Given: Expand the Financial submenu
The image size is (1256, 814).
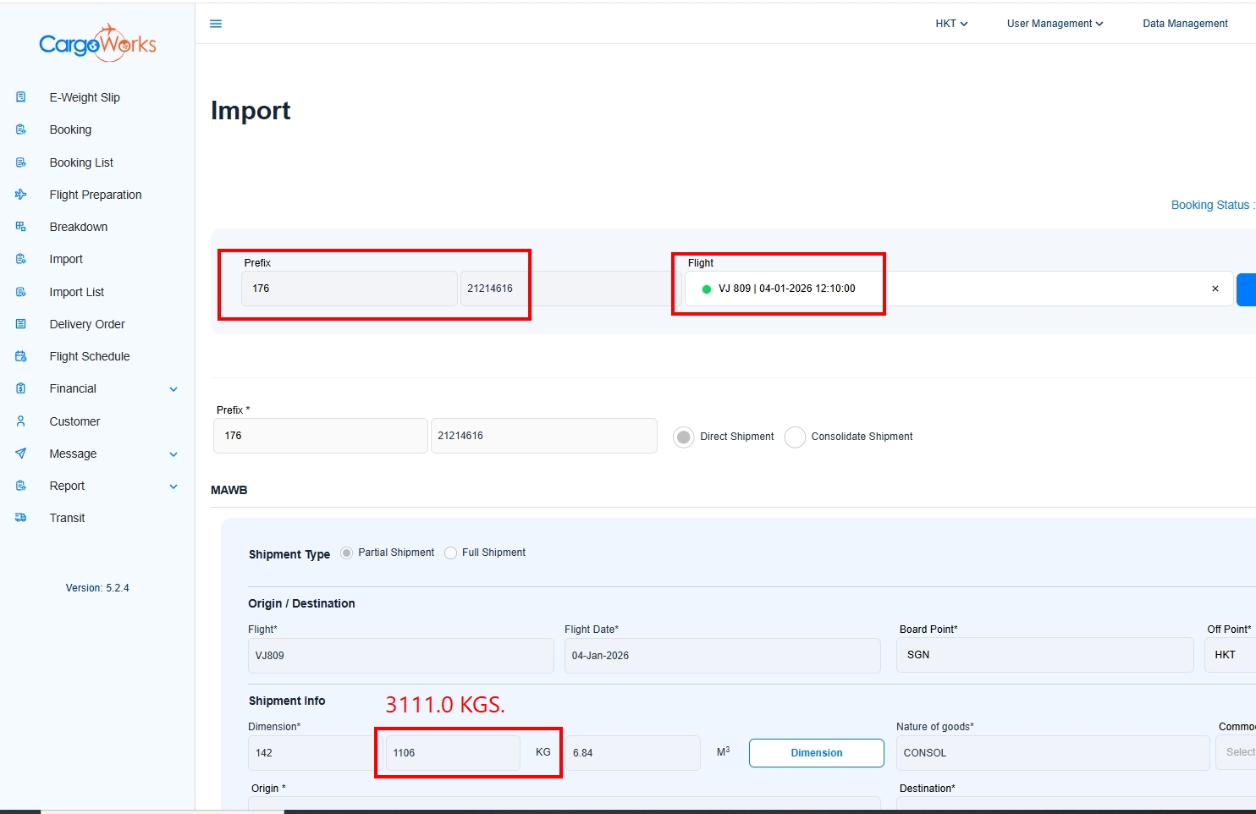Looking at the screenshot, I should point(174,389).
